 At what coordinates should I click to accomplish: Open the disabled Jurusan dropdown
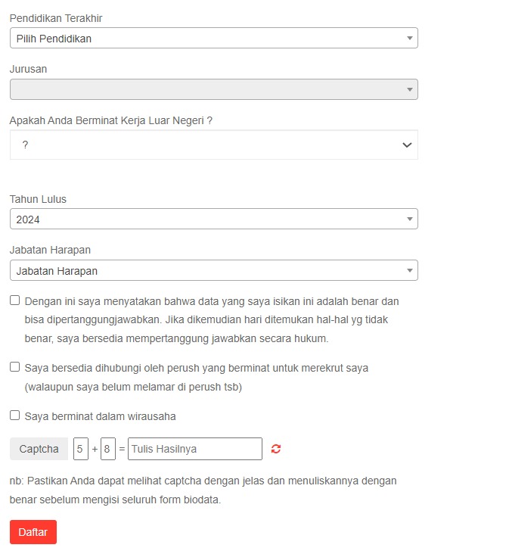click(214, 89)
